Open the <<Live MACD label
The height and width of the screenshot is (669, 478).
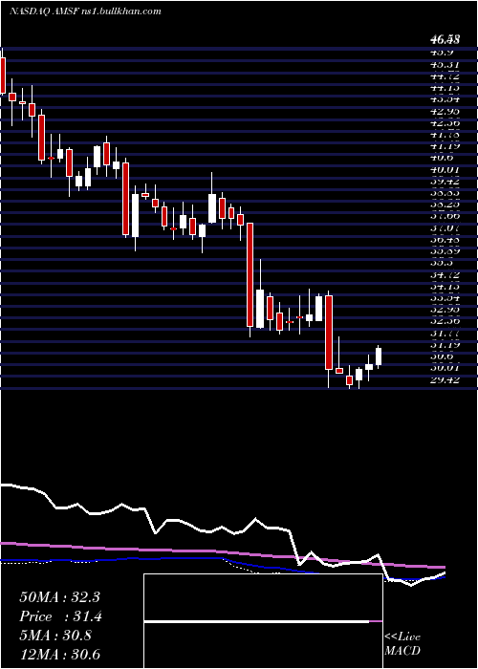pyautogui.click(x=402, y=644)
